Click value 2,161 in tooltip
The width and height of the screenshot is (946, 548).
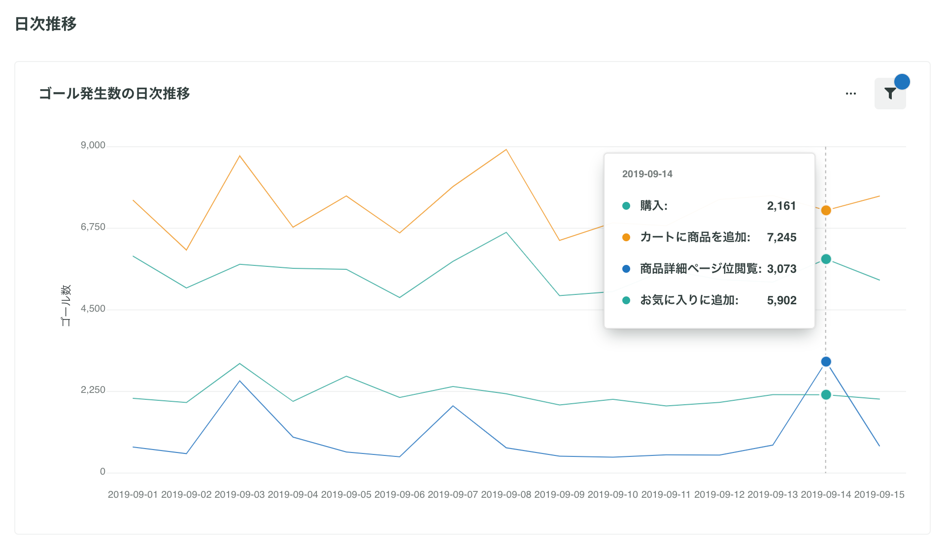coord(781,206)
